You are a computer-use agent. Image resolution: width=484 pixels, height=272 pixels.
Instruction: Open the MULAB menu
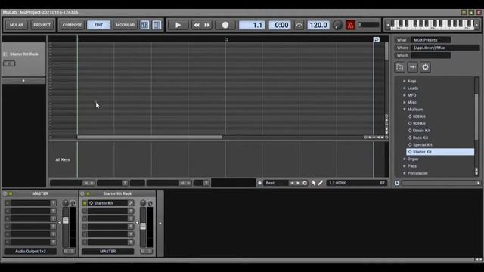point(17,25)
